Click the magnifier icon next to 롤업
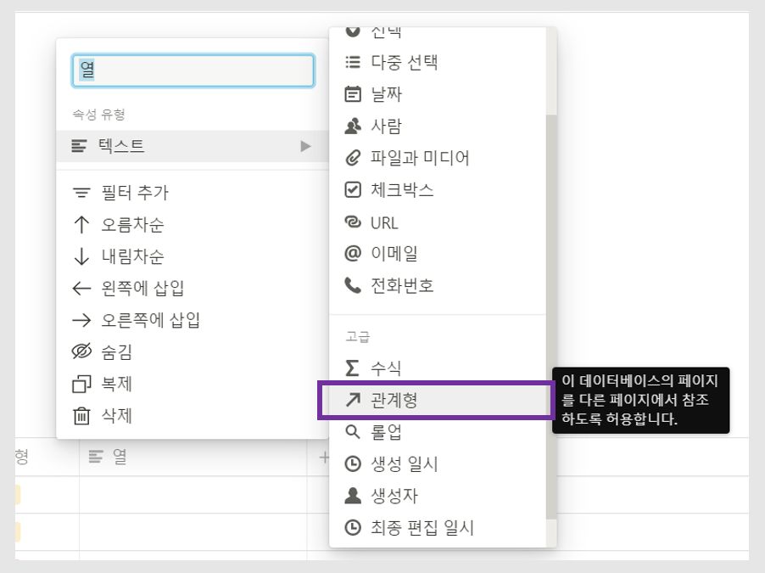 click(352, 432)
